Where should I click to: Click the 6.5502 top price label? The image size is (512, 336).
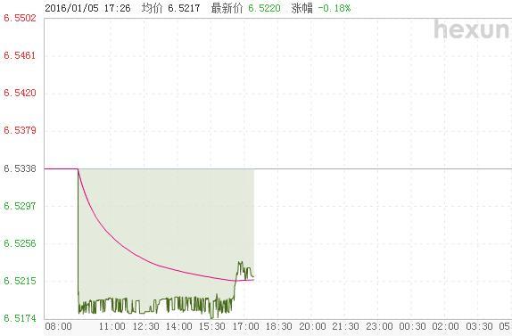pos(20,18)
